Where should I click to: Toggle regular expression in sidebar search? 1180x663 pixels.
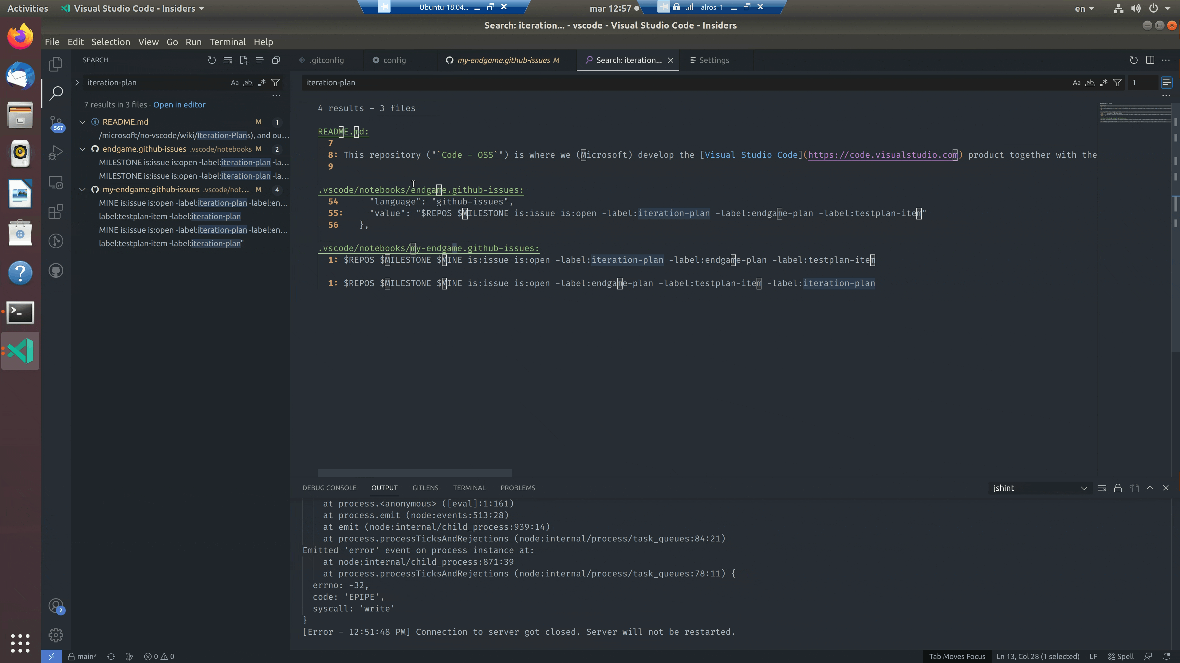click(262, 82)
